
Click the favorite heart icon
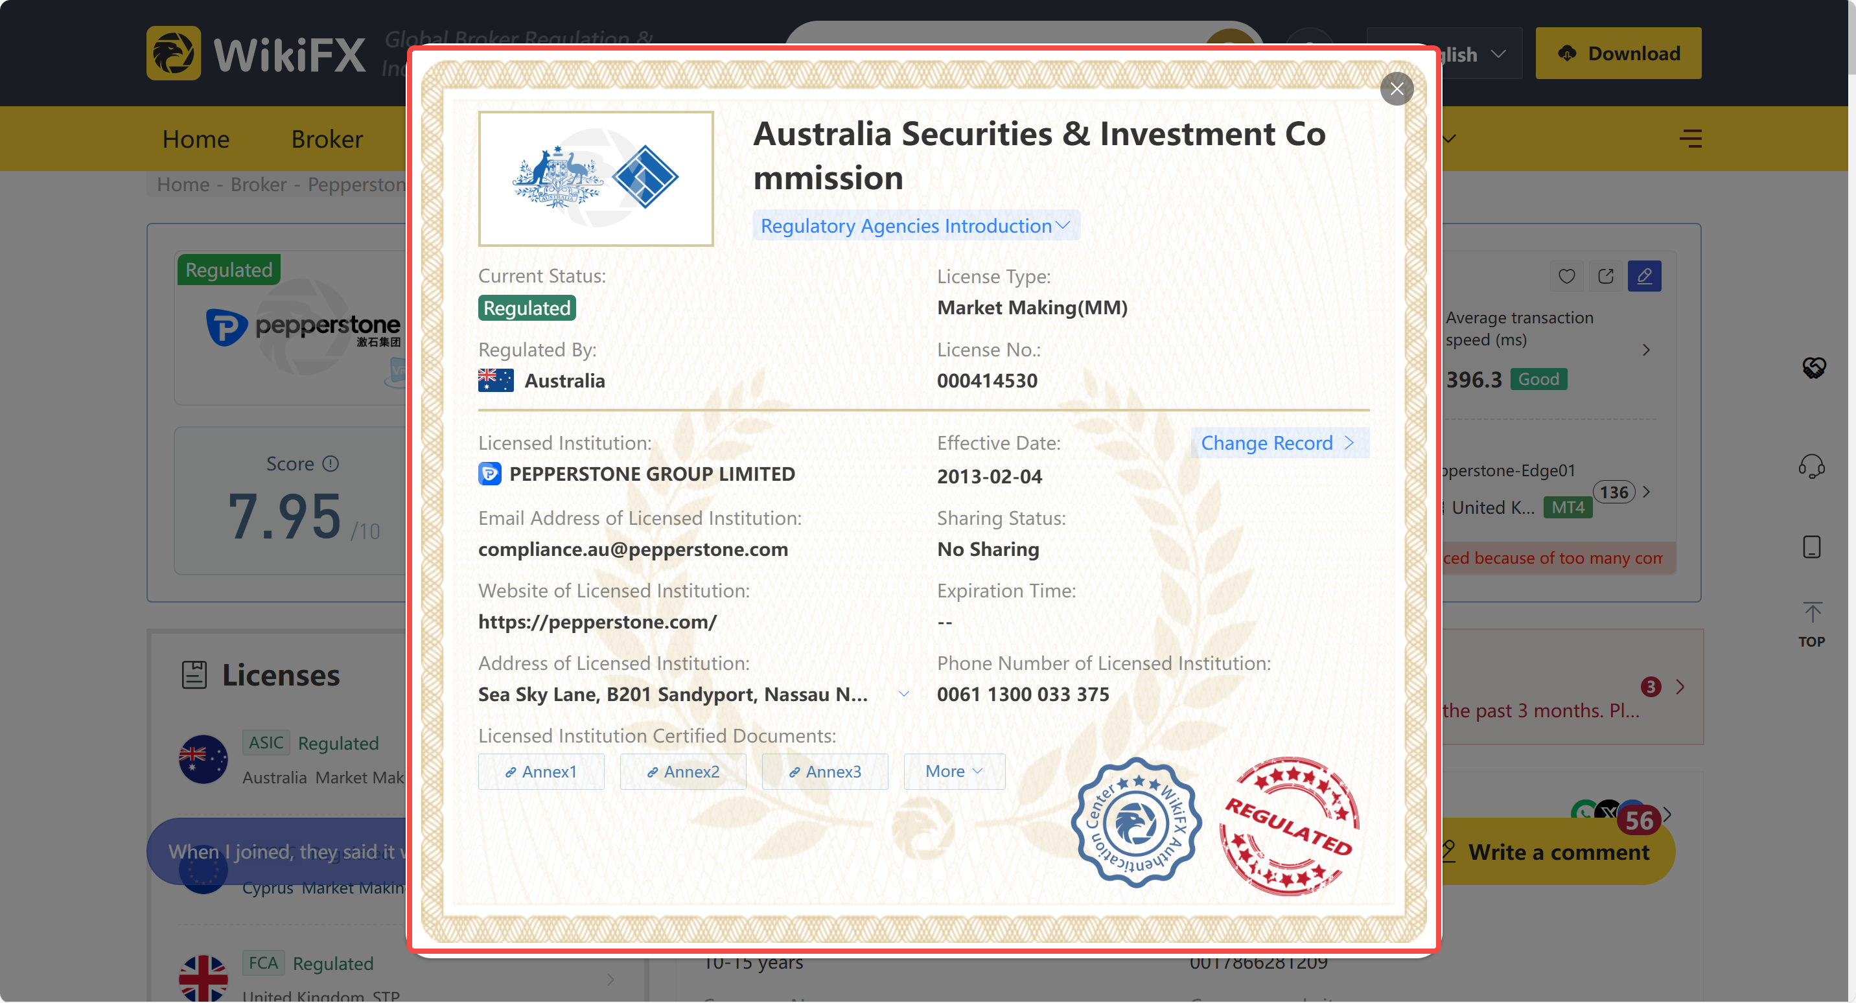[x=1566, y=276]
